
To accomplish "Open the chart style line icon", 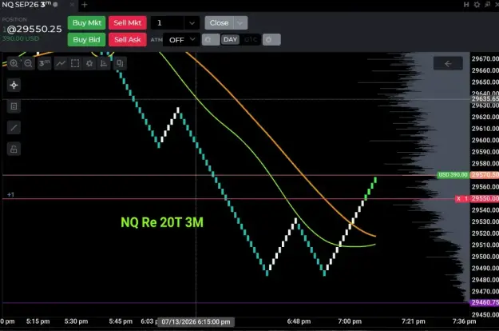I will (61, 63).
